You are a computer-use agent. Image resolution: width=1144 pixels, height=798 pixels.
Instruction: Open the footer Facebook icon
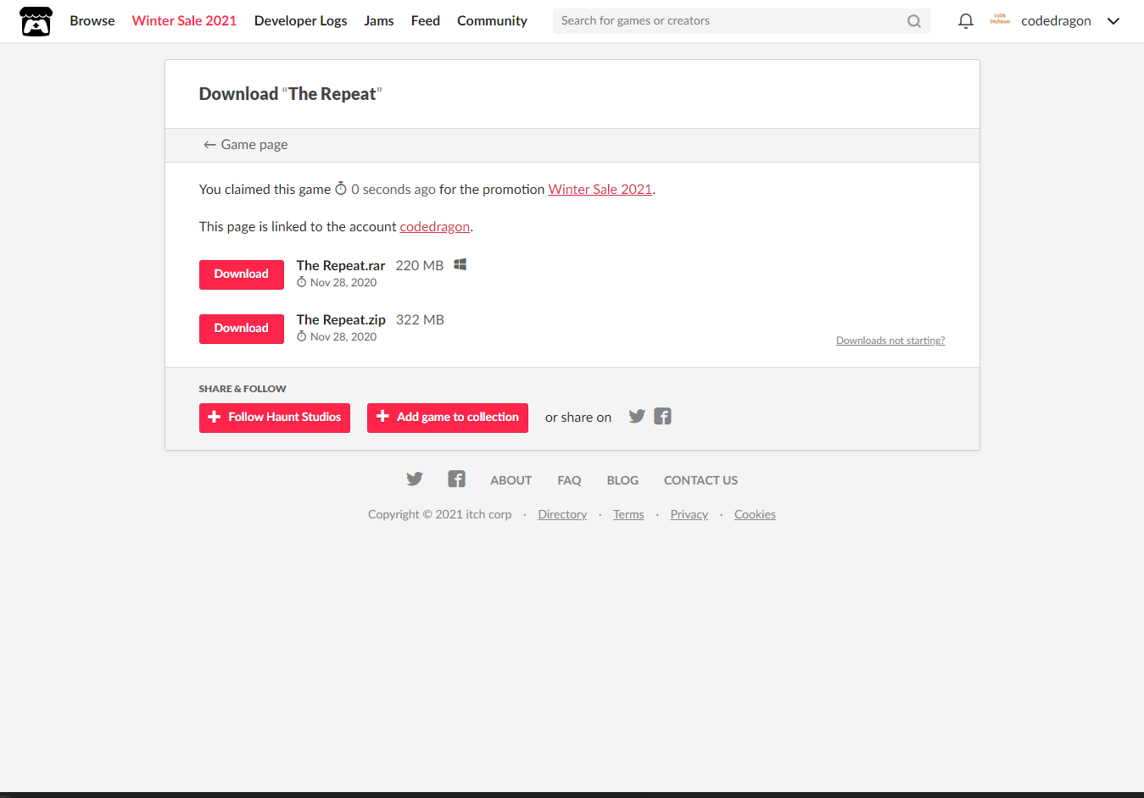point(456,479)
